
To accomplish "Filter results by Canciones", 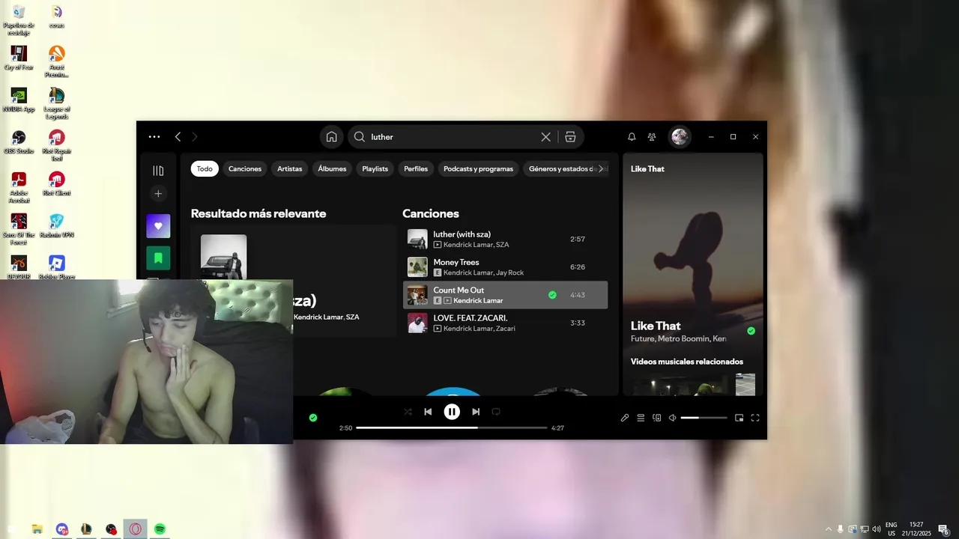I will [x=245, y=169].
